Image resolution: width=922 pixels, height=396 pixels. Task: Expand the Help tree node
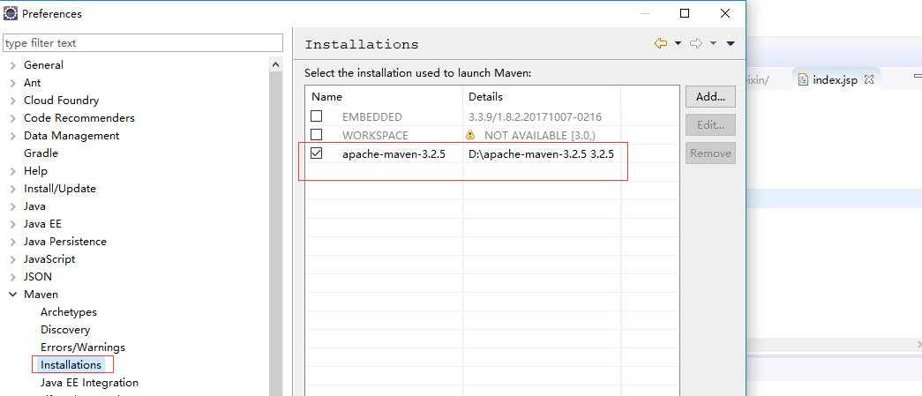pyautogui.click(x=12, y=172)
